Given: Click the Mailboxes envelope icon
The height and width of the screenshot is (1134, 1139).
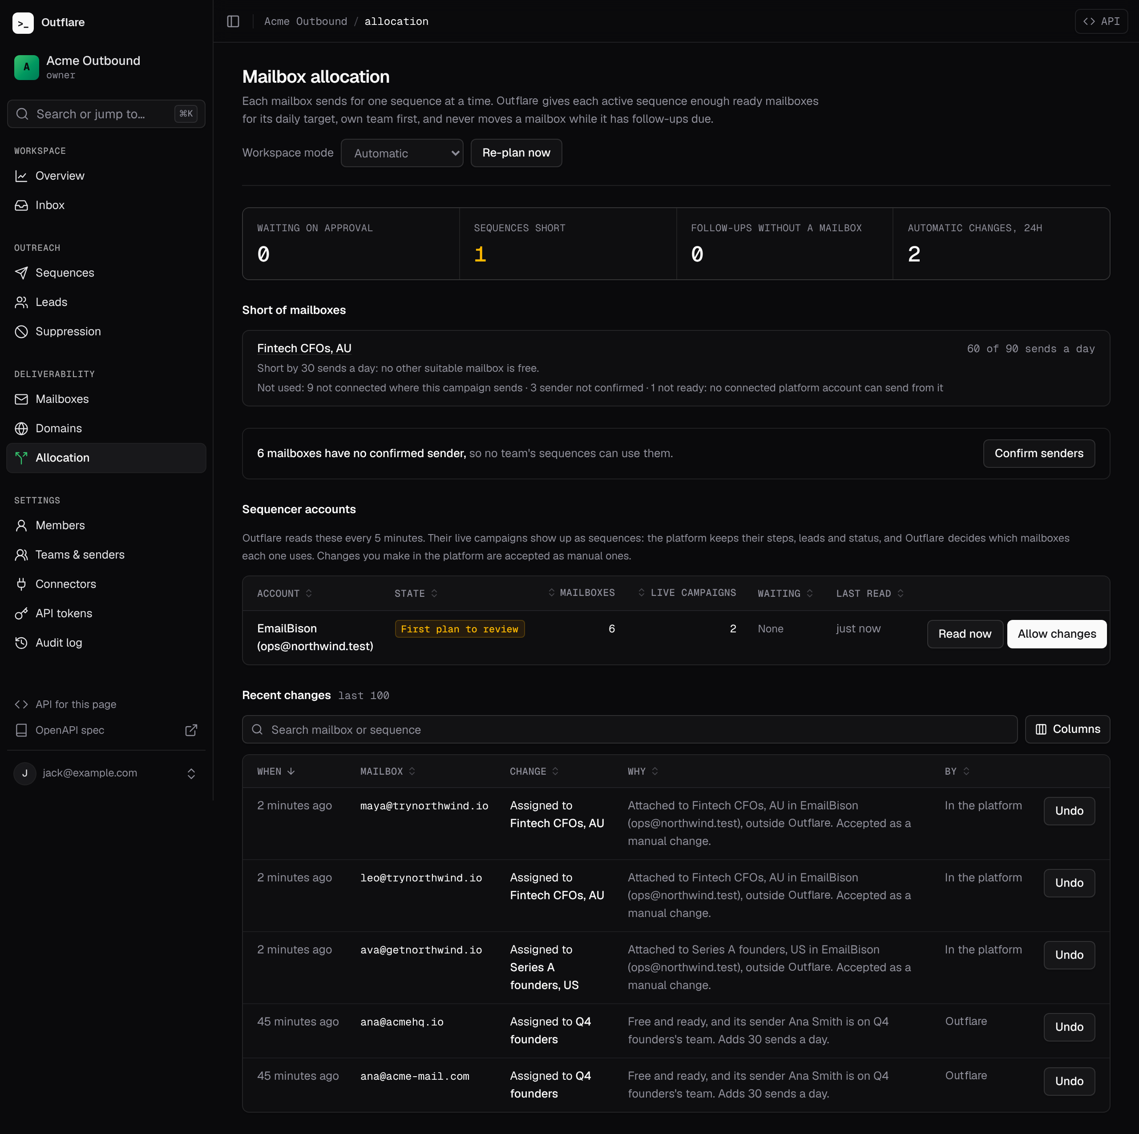Looking at the screenshot, I should tap(21, 399).
